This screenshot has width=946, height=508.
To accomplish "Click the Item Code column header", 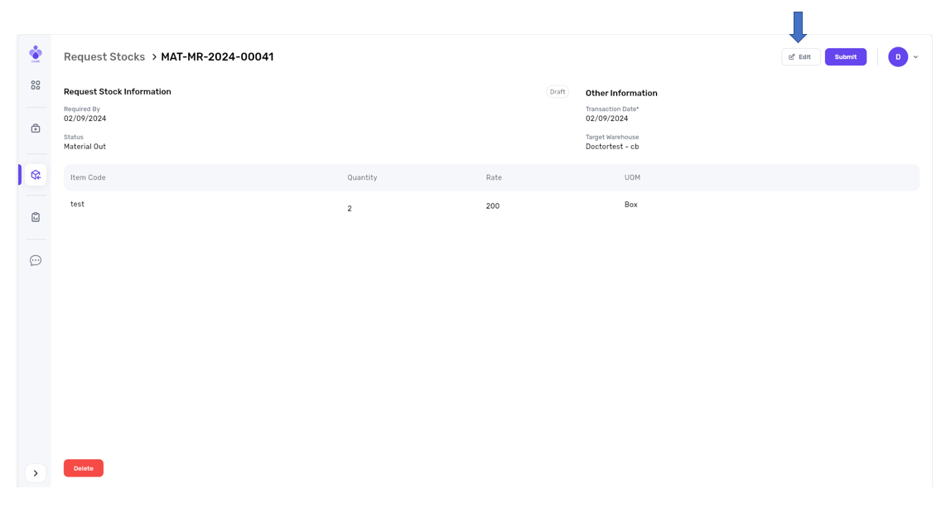I will [x=88, y=177].
